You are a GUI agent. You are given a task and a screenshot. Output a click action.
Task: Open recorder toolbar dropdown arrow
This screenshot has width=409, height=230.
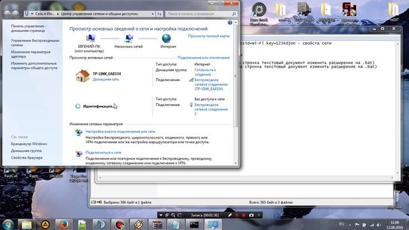[160, 215]
